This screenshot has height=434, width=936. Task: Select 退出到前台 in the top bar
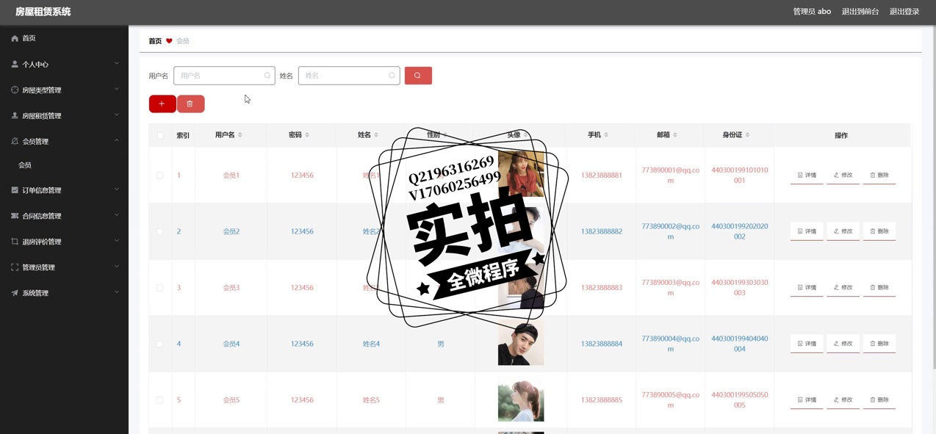[x=860, y=12]
